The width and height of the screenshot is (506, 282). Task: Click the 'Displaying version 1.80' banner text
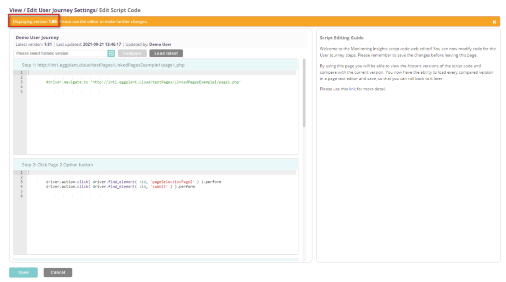pyautogui.click(x=34, y=21)
